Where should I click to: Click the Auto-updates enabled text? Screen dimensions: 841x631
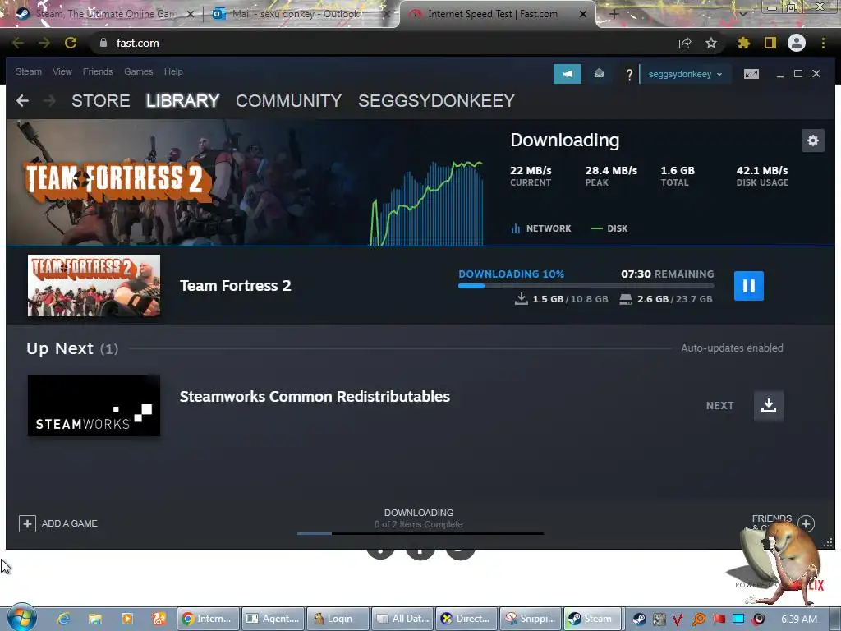(x=732, y=348)
